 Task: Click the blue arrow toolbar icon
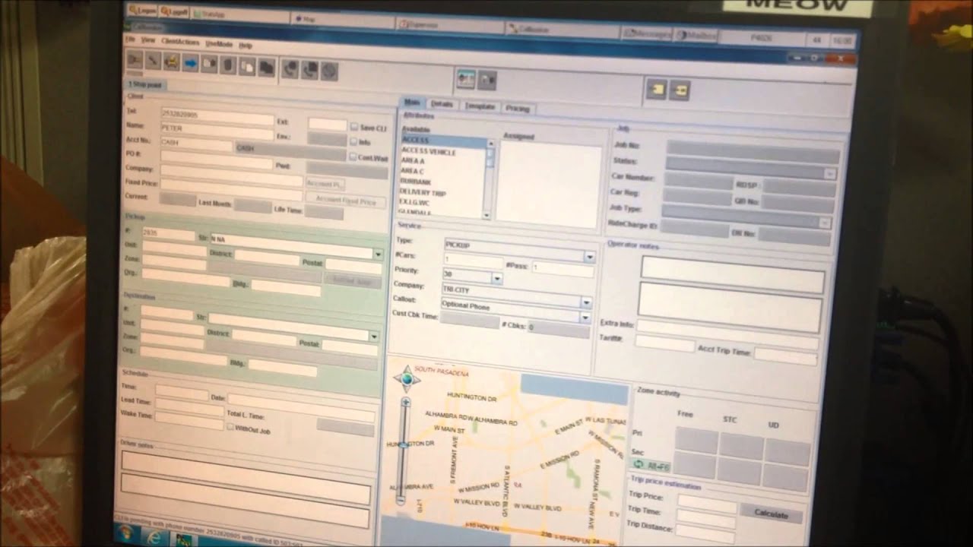[190, 63]
